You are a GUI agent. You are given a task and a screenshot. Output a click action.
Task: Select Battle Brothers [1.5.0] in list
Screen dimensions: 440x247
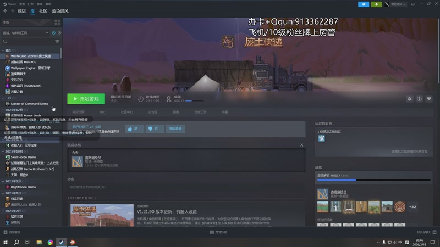(32, 169)
